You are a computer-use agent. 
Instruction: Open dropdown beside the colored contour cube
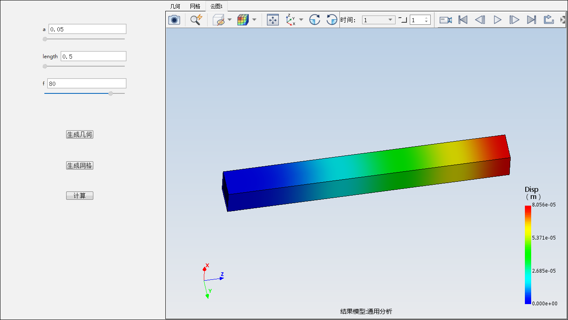click(254, 20)
